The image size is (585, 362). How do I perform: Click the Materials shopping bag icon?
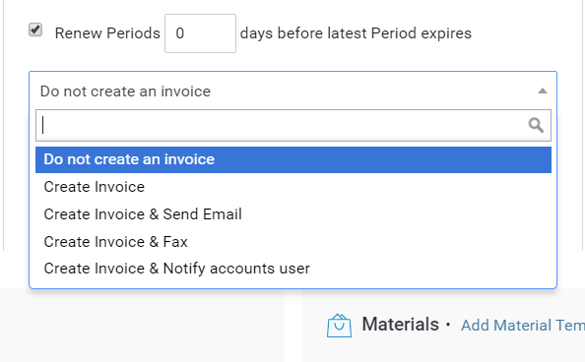point(339,325)
